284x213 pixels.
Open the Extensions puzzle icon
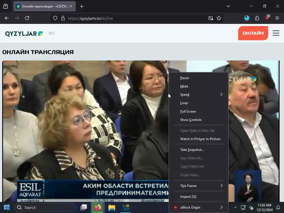[257, 18]
